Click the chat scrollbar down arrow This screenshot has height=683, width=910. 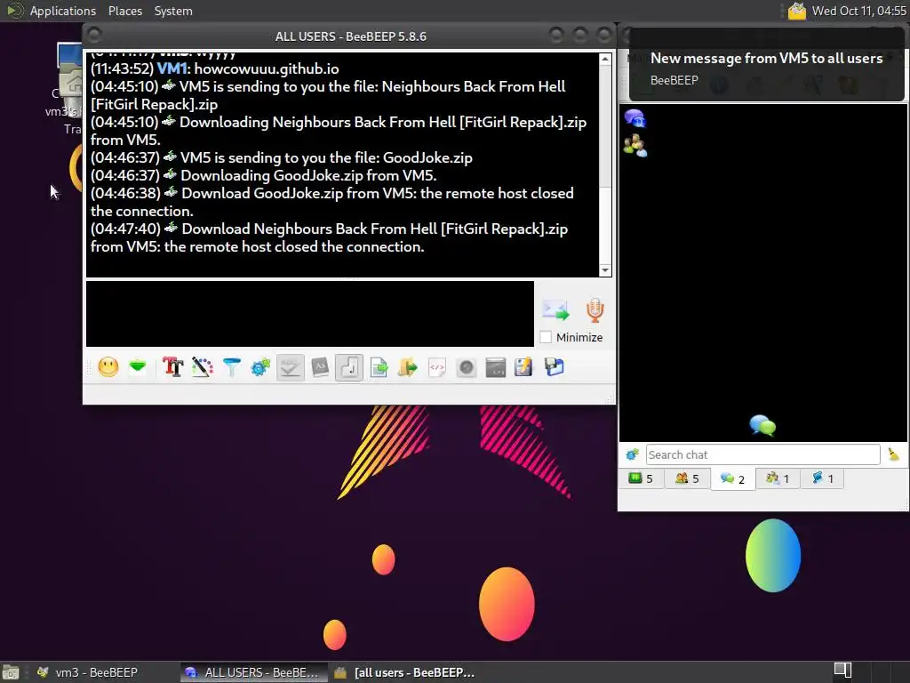coord(605,270)
